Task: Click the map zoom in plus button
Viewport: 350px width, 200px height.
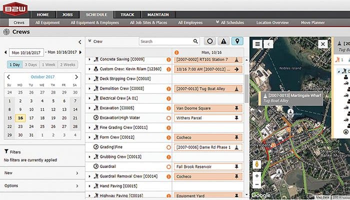Action: point(257,176)
